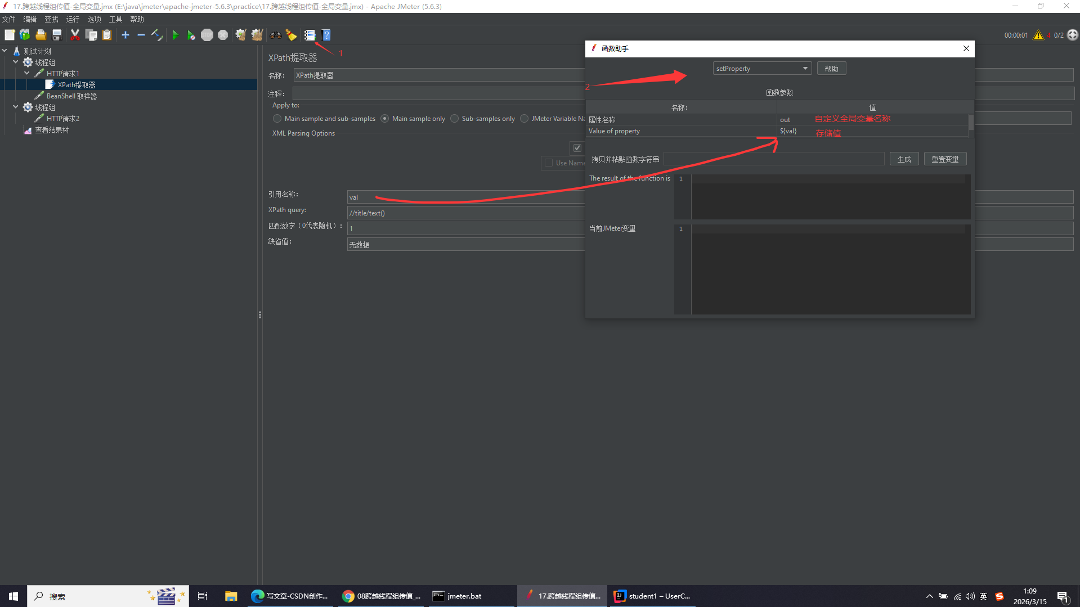Click the Copy toolbar icon
This screenshot has height=607, width=1080.
tap(91, 35)
